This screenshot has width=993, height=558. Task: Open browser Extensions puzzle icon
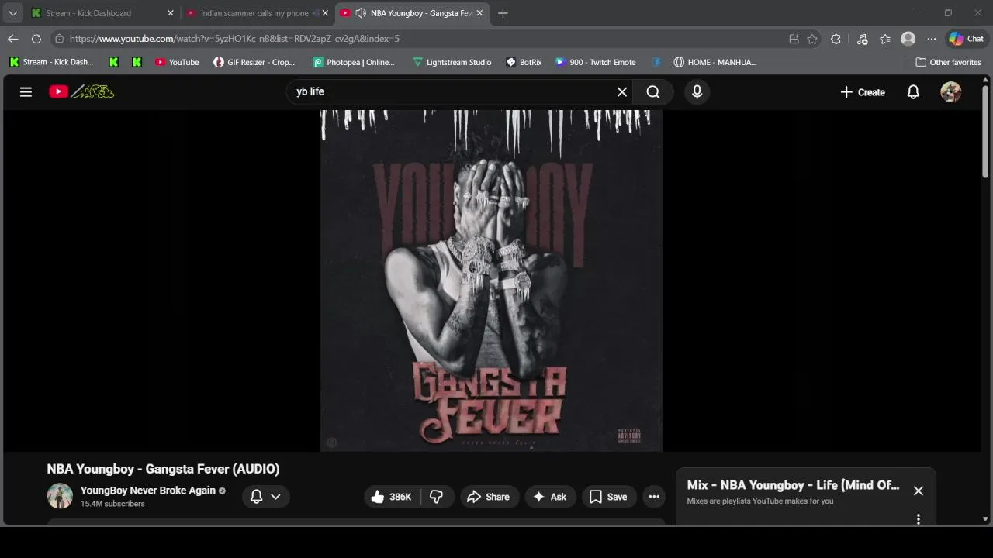[x=836, y=39]
